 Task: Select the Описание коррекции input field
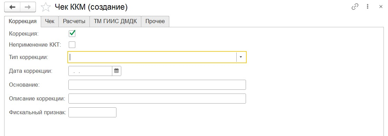157,98
